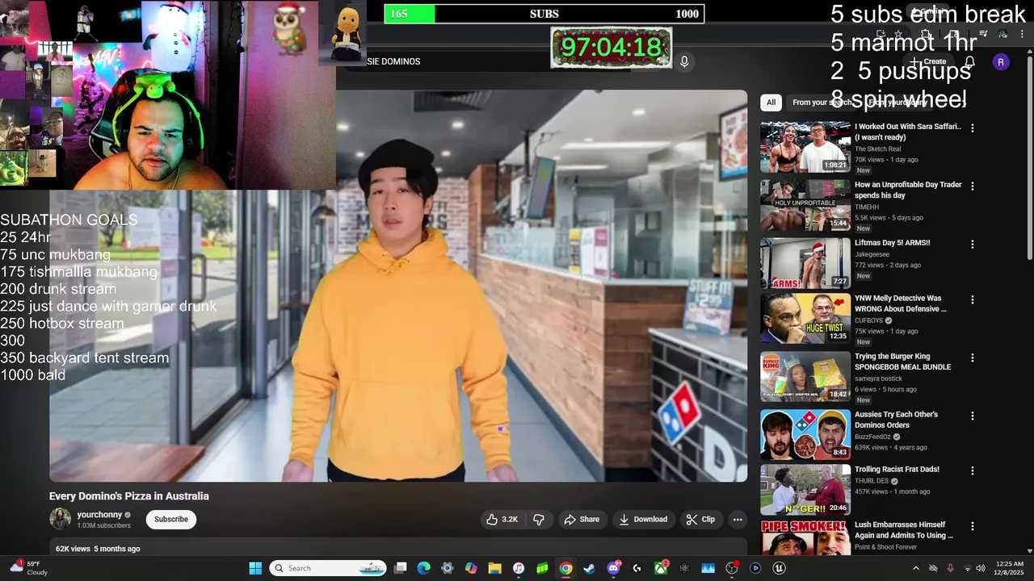
Task: Open the 'Liftmas Day 5! ARMS!!' video thumbnail
Action: coord(805,263)
